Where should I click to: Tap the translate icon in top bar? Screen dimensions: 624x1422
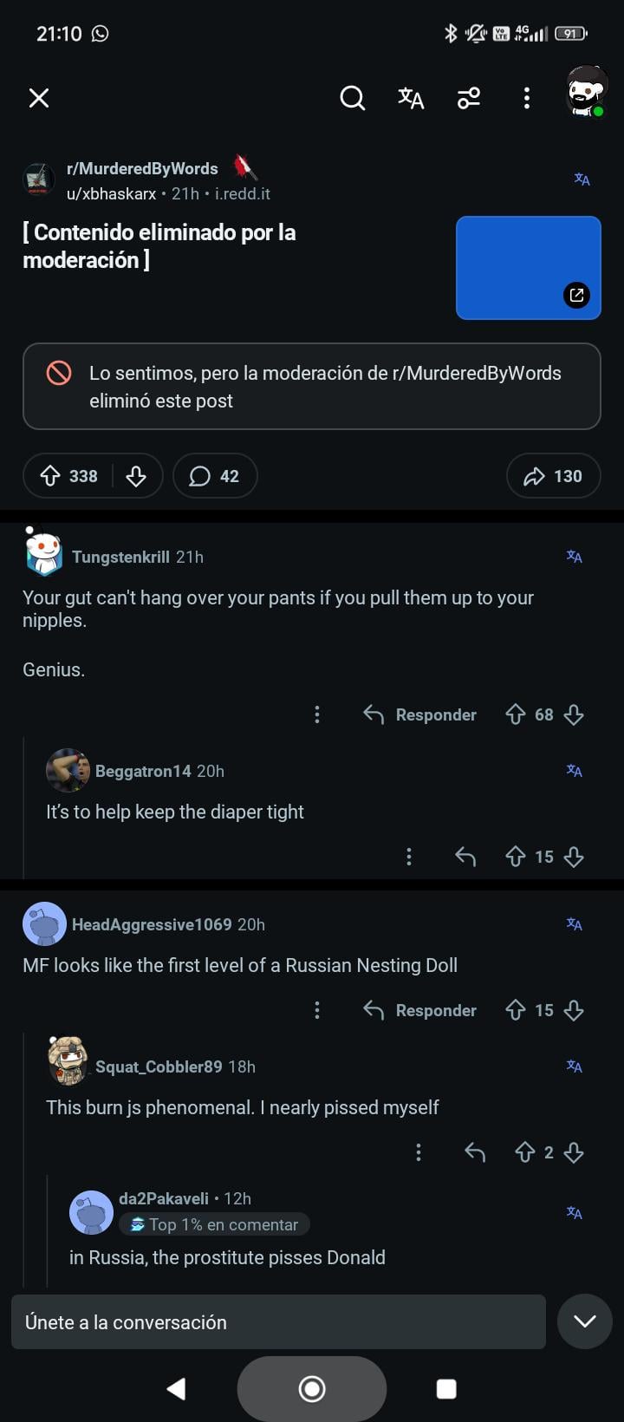411,98
